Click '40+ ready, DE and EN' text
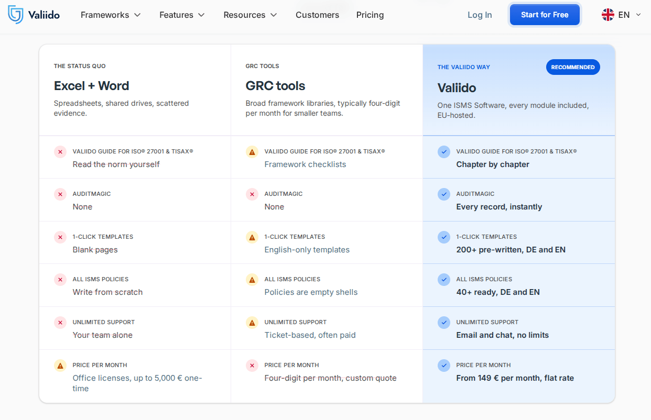The width and height of the screenshot is (651, 420). point(498,292)
